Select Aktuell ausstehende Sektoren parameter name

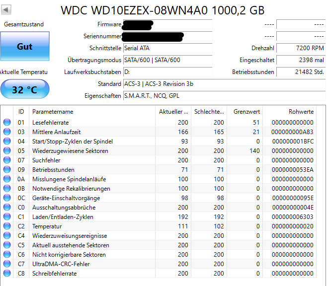71,245
